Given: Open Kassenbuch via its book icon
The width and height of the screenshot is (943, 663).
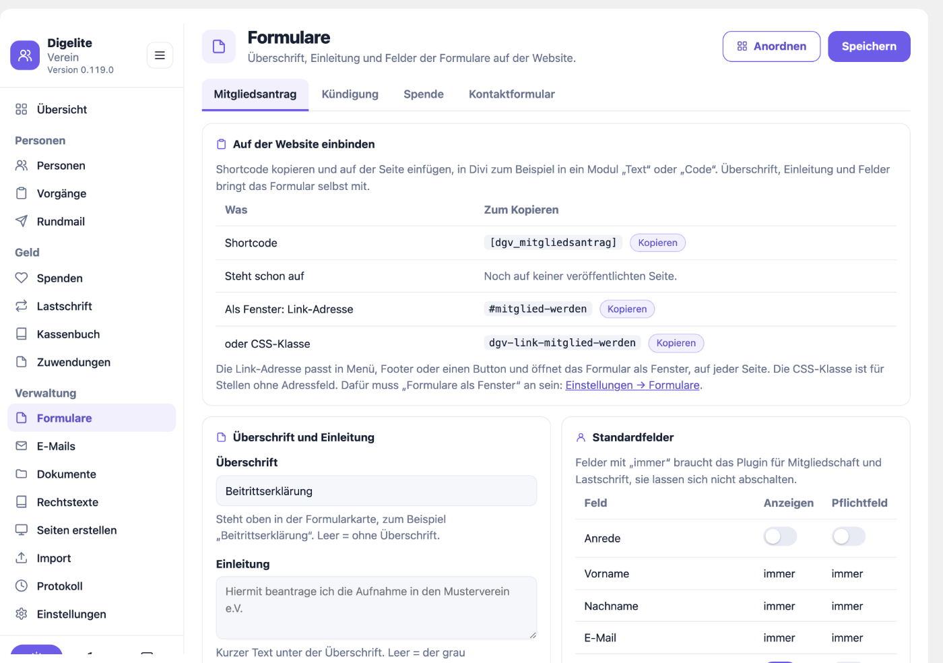Looking at the screenshot, I should tap(22, 334).
